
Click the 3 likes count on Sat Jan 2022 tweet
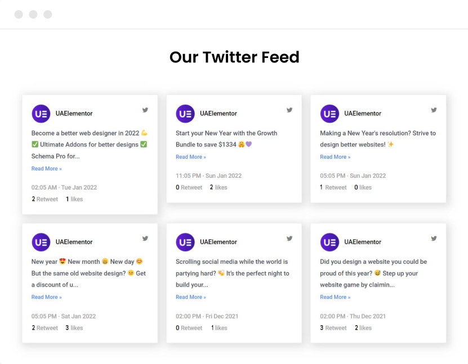[x=74, y=328]
